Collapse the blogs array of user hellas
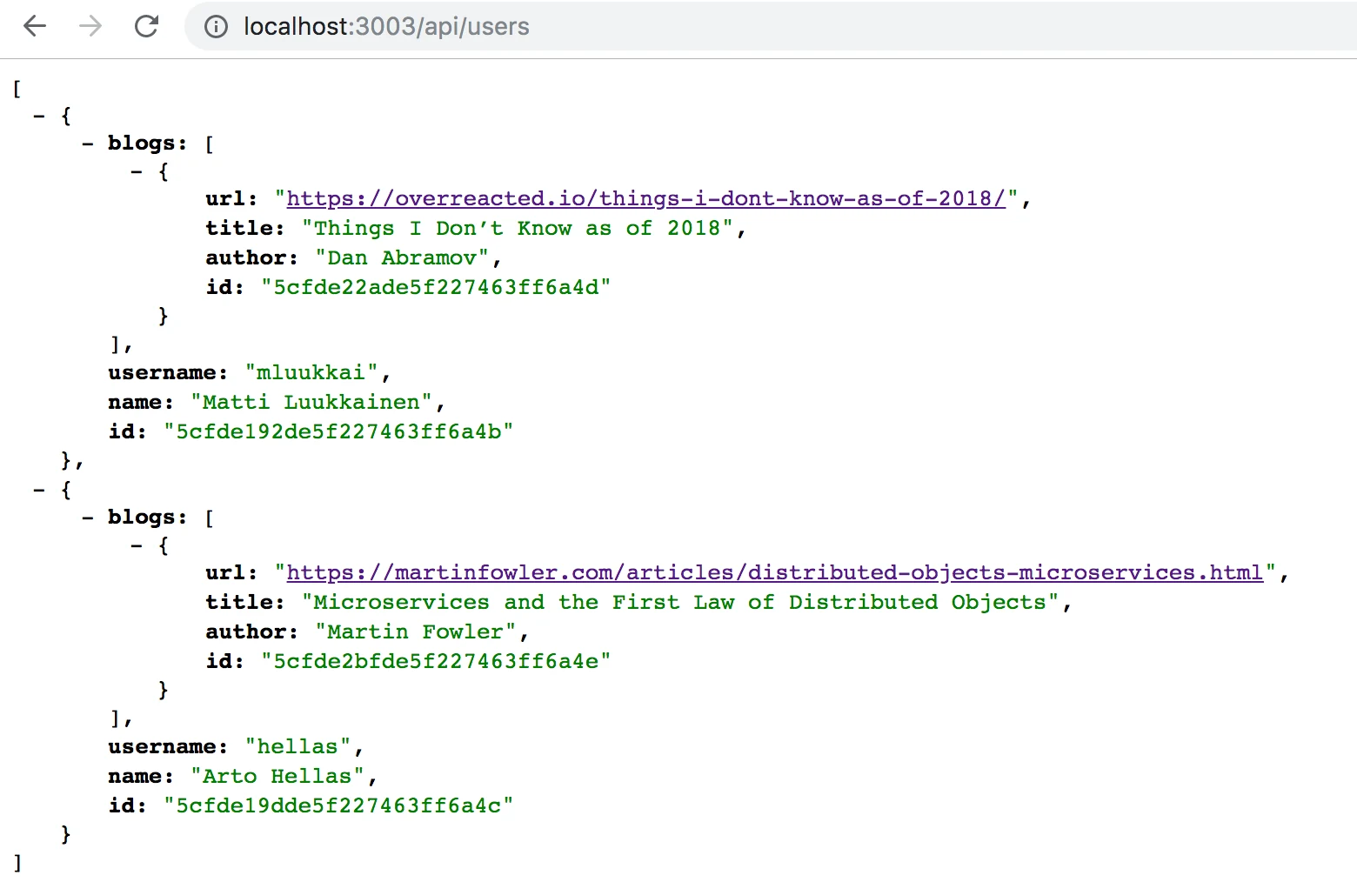The image size is (1357, 882). tap(88, 518)
